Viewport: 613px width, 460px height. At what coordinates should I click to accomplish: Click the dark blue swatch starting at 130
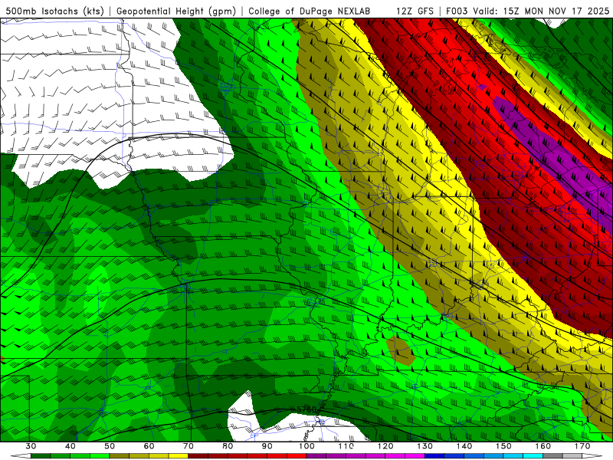click(434, 456)
